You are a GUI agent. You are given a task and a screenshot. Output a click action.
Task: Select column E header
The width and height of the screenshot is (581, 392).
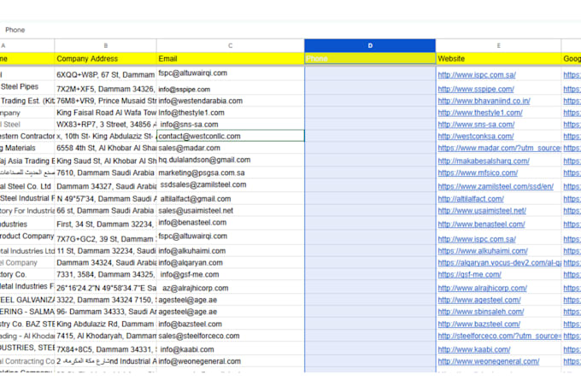pos(498,45)
